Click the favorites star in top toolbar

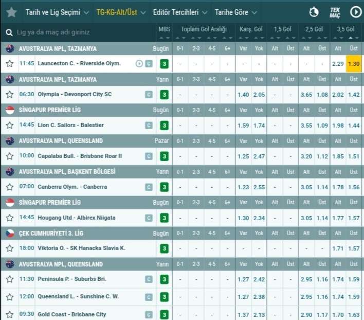pos(11,12)
